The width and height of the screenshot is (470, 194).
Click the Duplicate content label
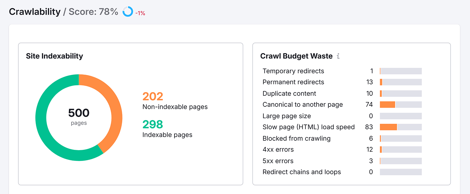click(289, 94)
